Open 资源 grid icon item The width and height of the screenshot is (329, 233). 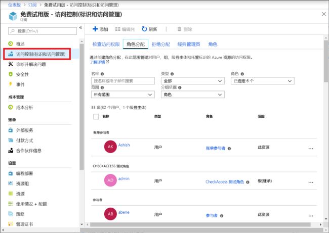click(x=17, y=194)
